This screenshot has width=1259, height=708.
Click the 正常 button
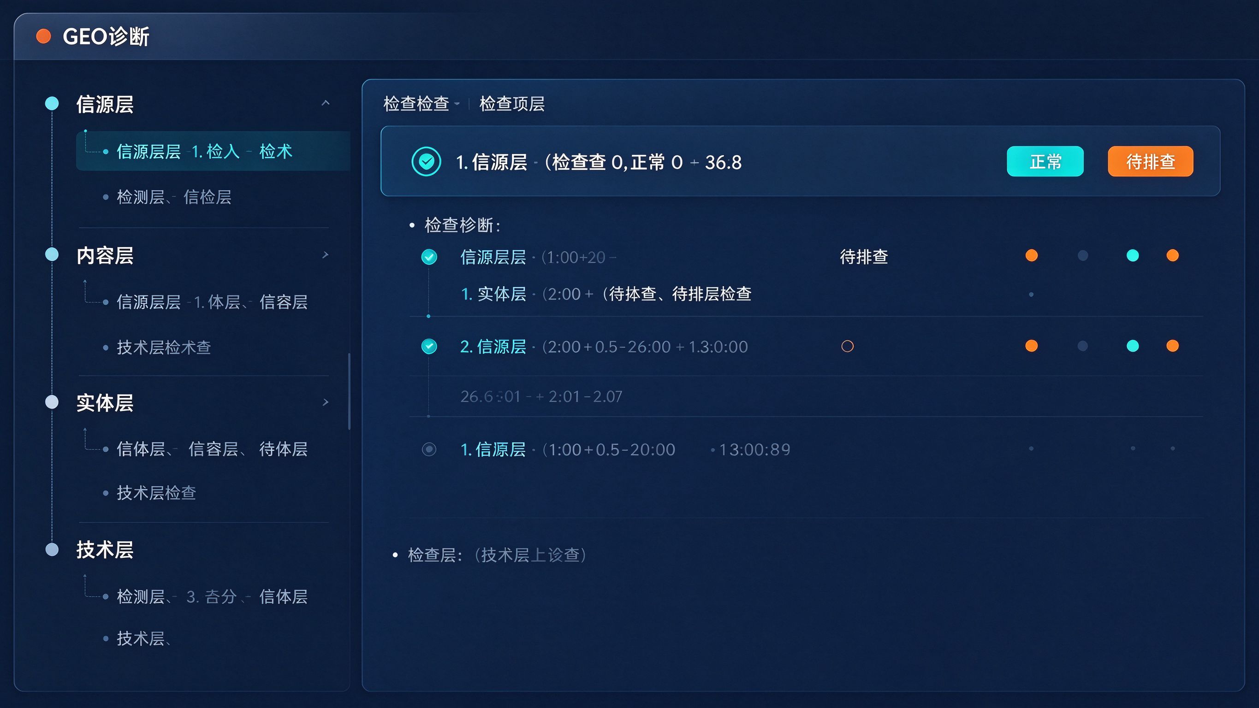tap(1045, 161)
